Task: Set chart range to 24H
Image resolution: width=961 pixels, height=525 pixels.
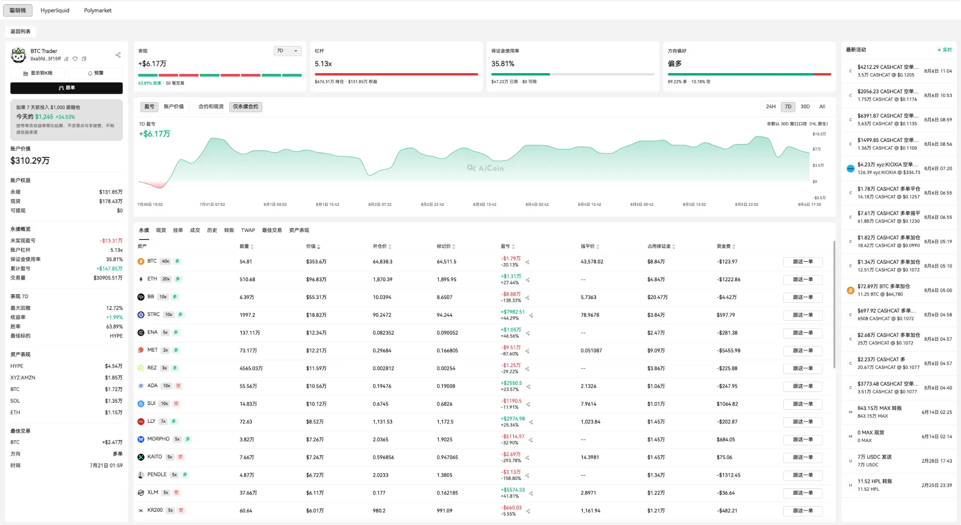Action: 770,107
